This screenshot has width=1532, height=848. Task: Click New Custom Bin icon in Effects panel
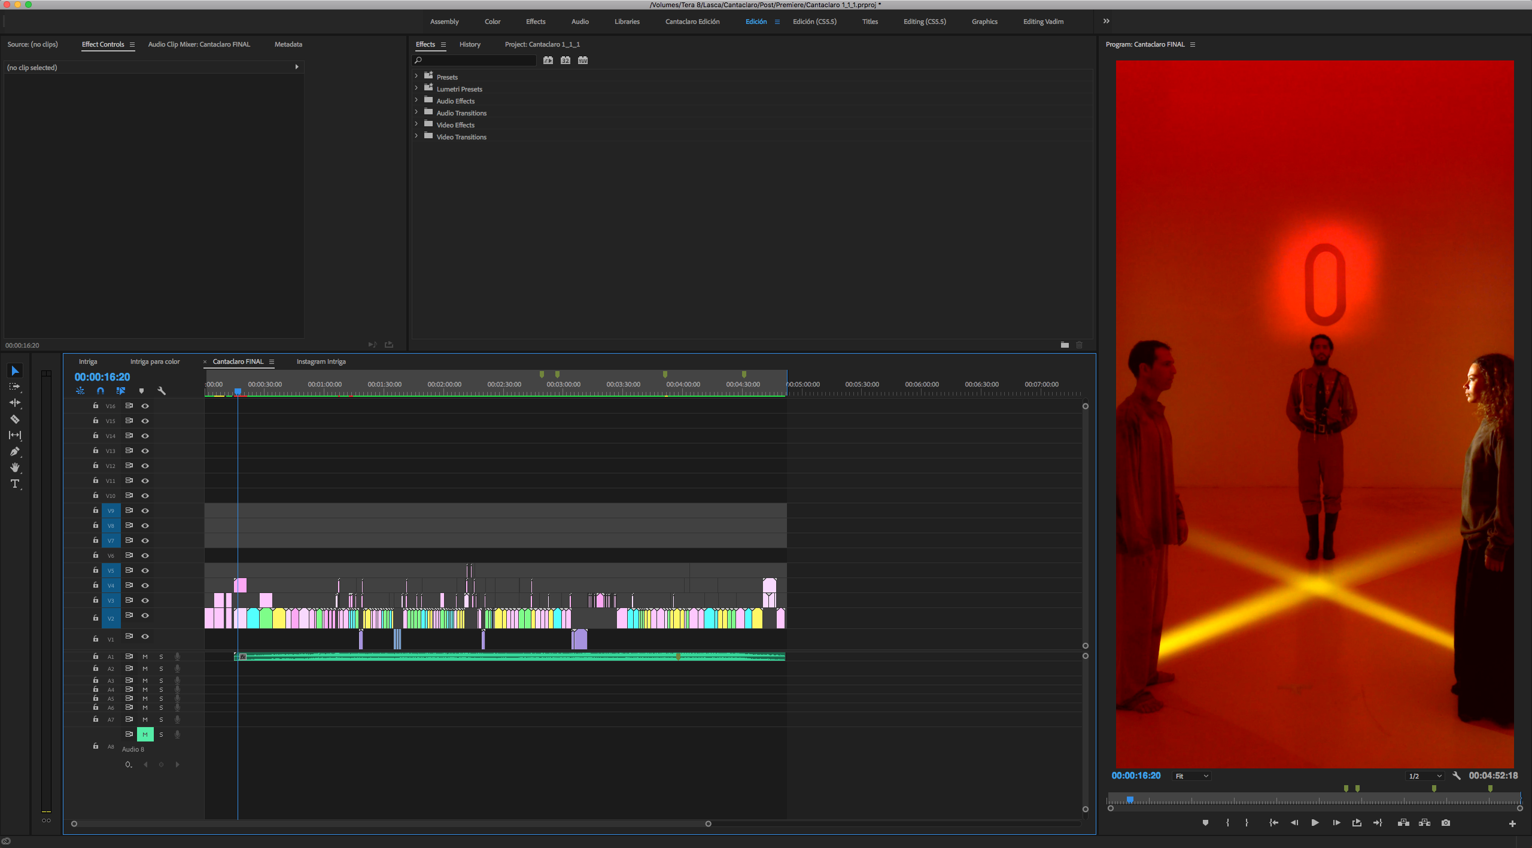[1065, 345]
